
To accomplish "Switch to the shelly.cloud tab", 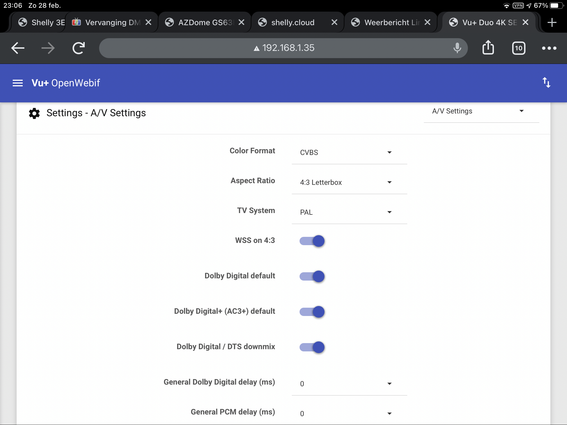I will pos(293,22).
